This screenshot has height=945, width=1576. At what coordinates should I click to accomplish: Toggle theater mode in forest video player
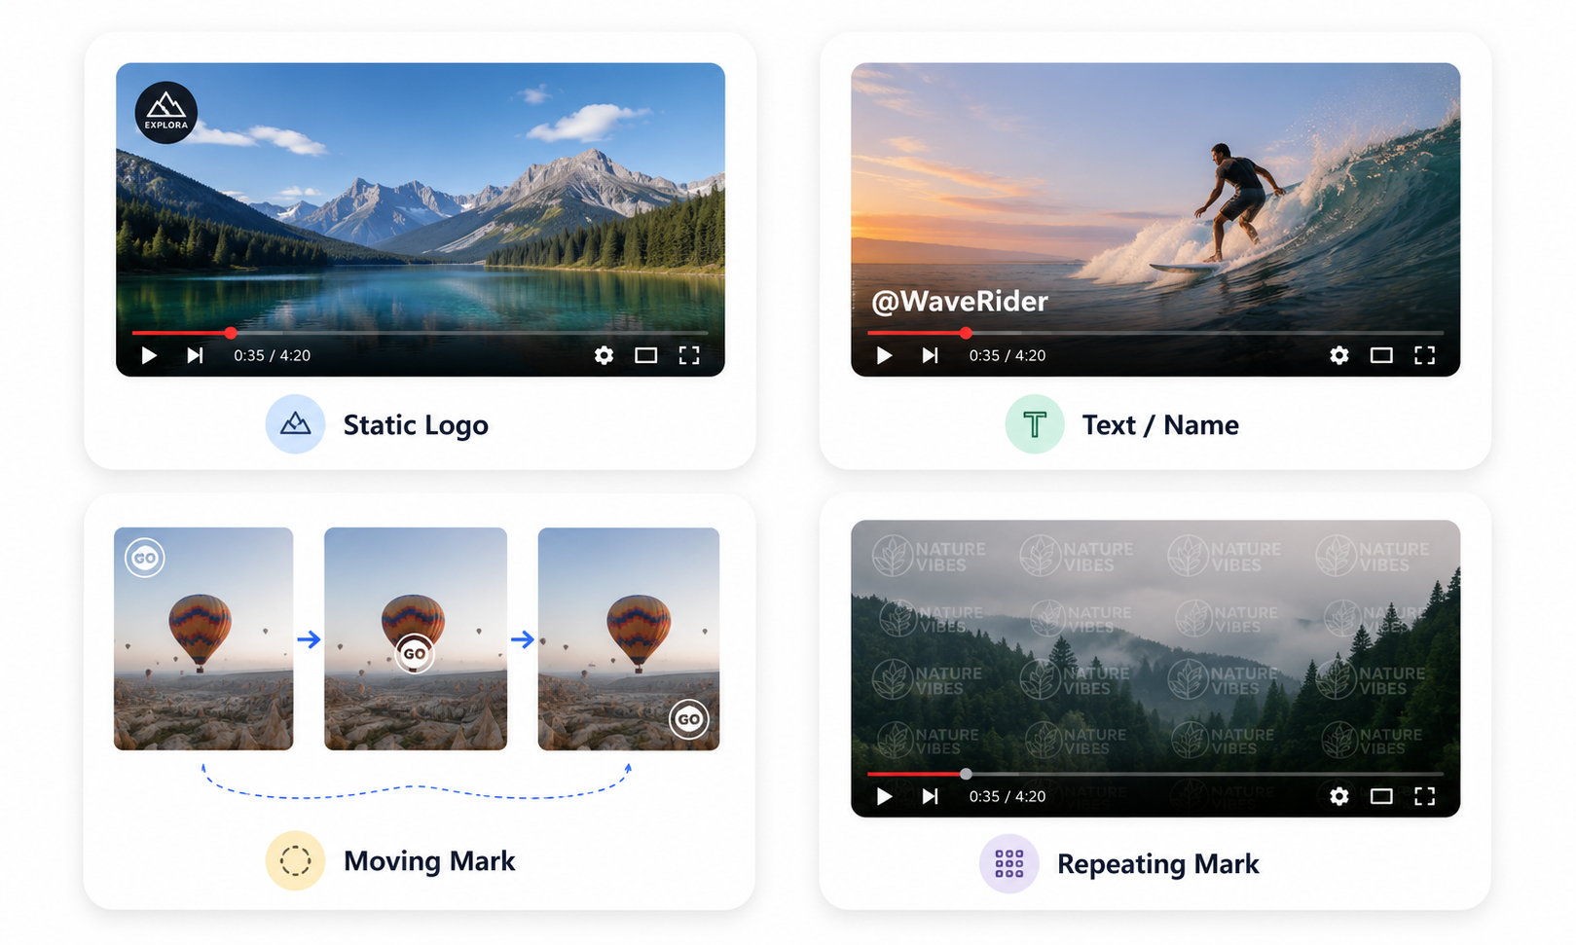1381,796
